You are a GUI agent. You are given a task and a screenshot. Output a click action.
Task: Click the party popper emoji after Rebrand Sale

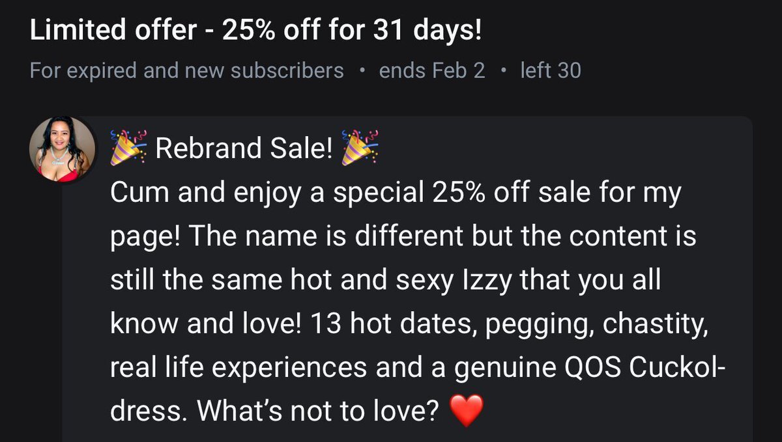click(359, 148)
